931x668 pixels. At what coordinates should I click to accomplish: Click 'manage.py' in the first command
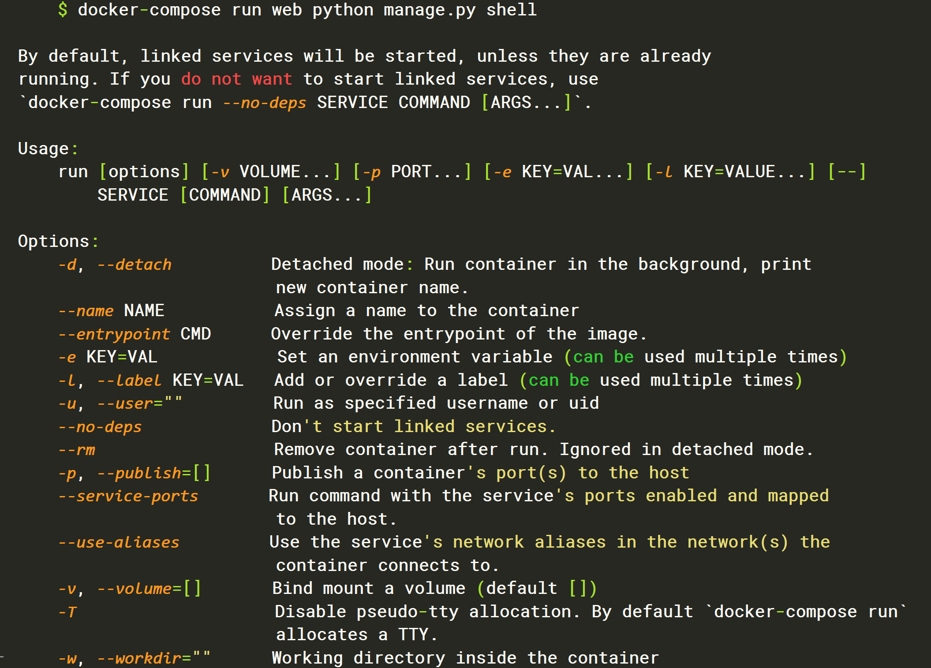pos(429,10)
